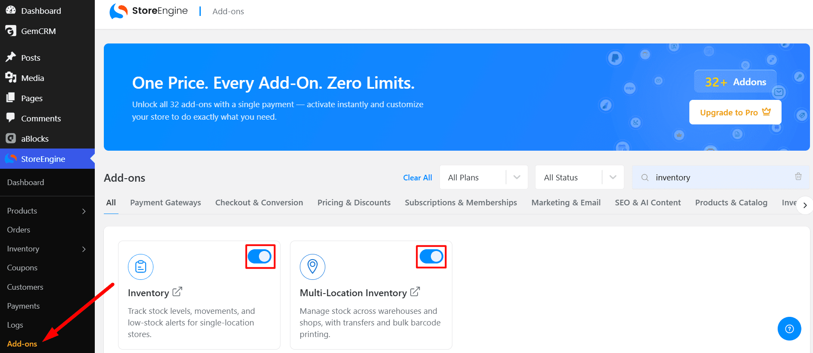Open Orders in StoreEngine menu

(19, 230)
